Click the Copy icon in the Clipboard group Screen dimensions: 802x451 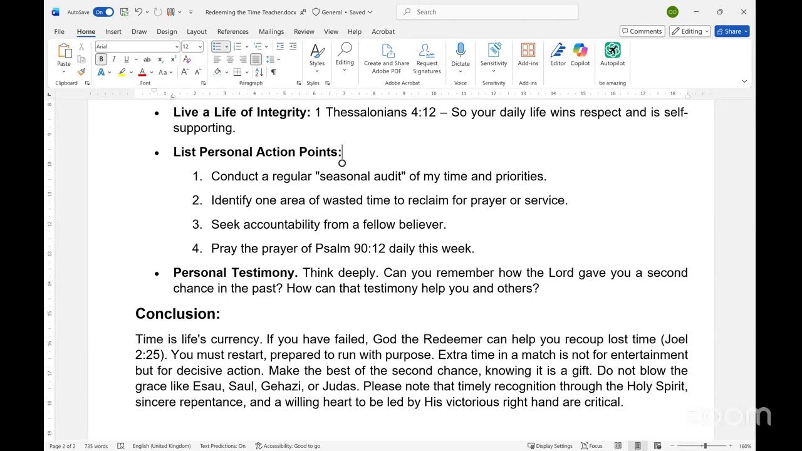(81, 60)
